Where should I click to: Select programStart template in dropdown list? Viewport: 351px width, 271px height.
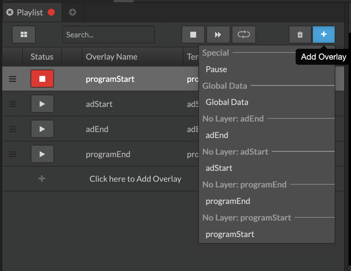[x=230, y=234]
